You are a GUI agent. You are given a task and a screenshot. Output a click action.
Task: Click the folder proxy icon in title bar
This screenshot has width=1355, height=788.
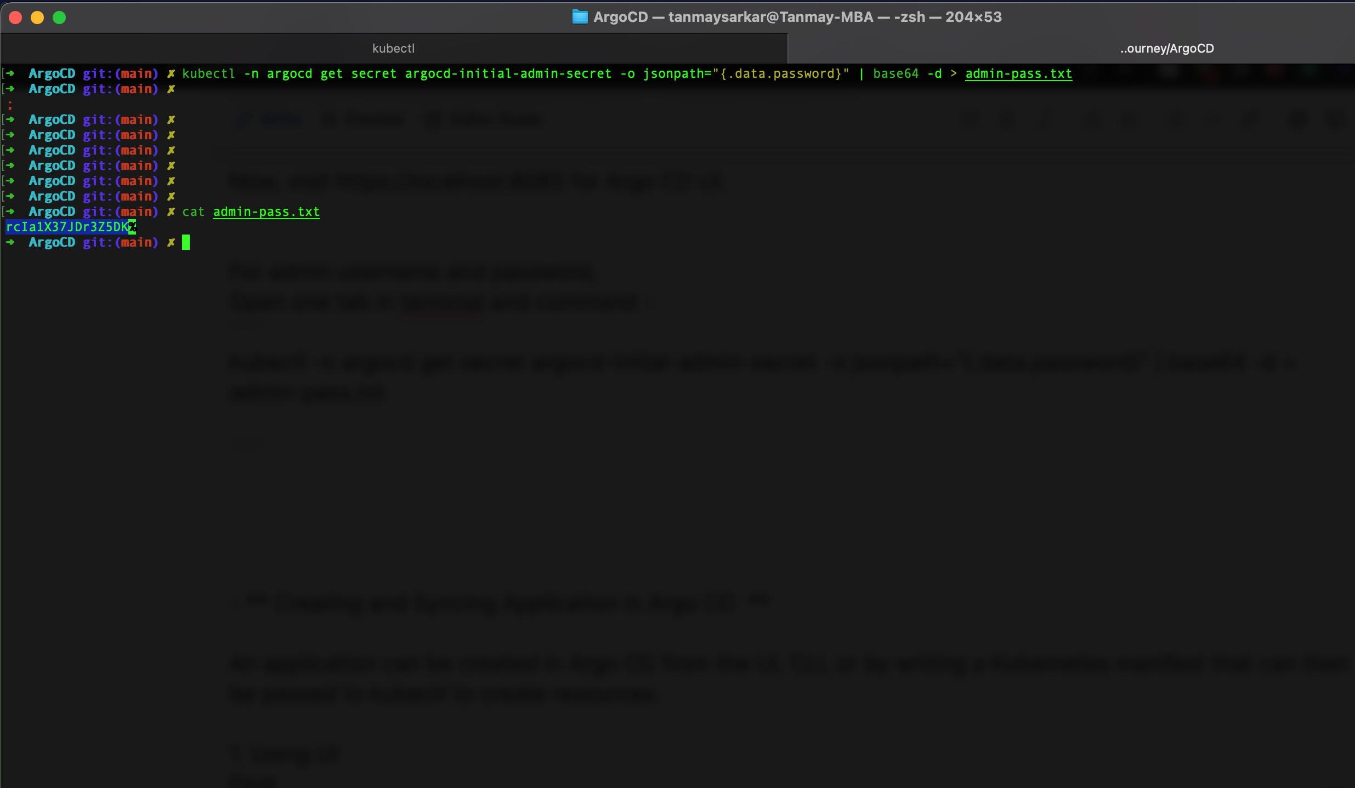[580, 17]
